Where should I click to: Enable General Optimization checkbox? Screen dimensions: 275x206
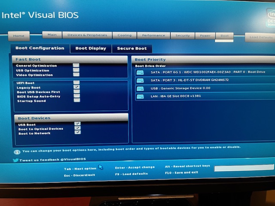pos(76,65)
